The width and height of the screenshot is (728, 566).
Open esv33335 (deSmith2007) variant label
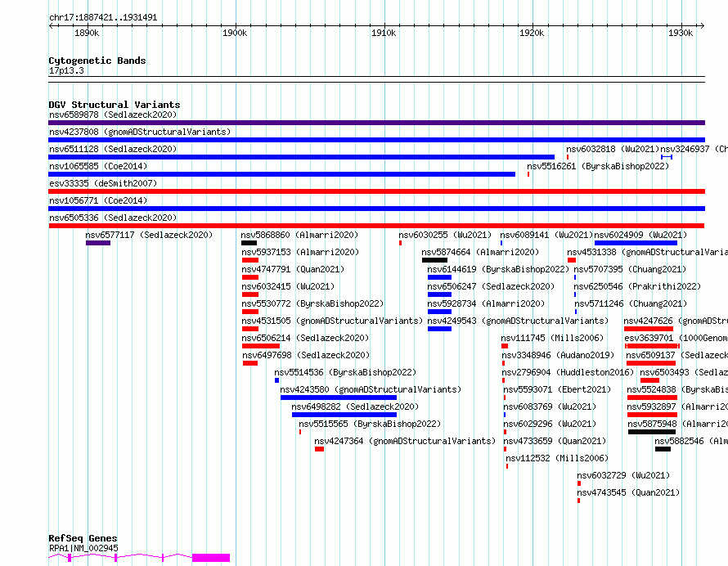point(103,183)
